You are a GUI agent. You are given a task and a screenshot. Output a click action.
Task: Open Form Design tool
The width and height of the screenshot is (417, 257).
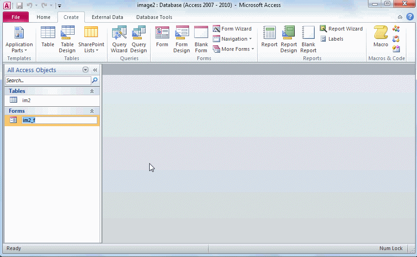(182, 39)
